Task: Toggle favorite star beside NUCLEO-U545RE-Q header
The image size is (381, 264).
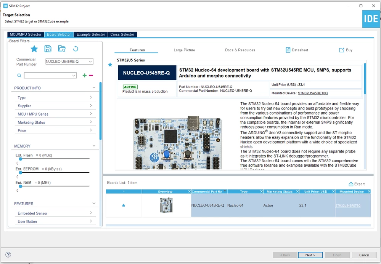Action: 110,65
